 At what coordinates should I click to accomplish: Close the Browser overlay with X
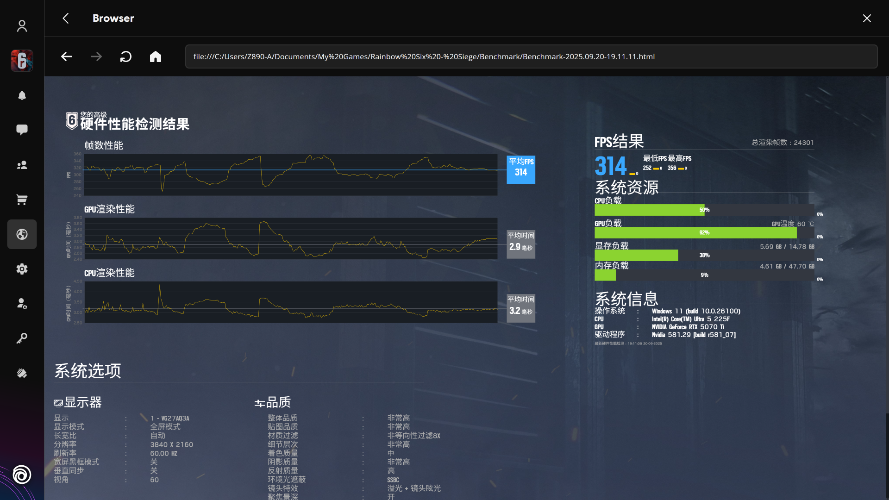(867, 18)
